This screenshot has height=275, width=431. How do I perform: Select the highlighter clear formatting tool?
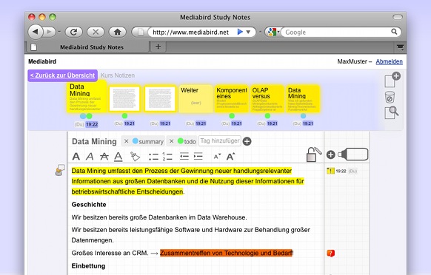[135, 157]
